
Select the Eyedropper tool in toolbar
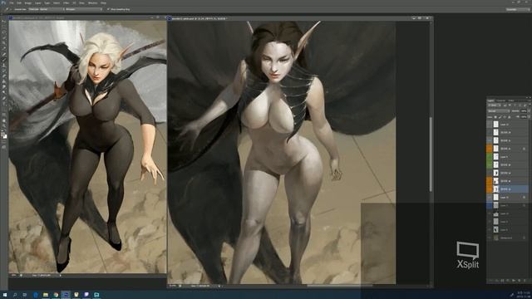[x=4, y=48]
